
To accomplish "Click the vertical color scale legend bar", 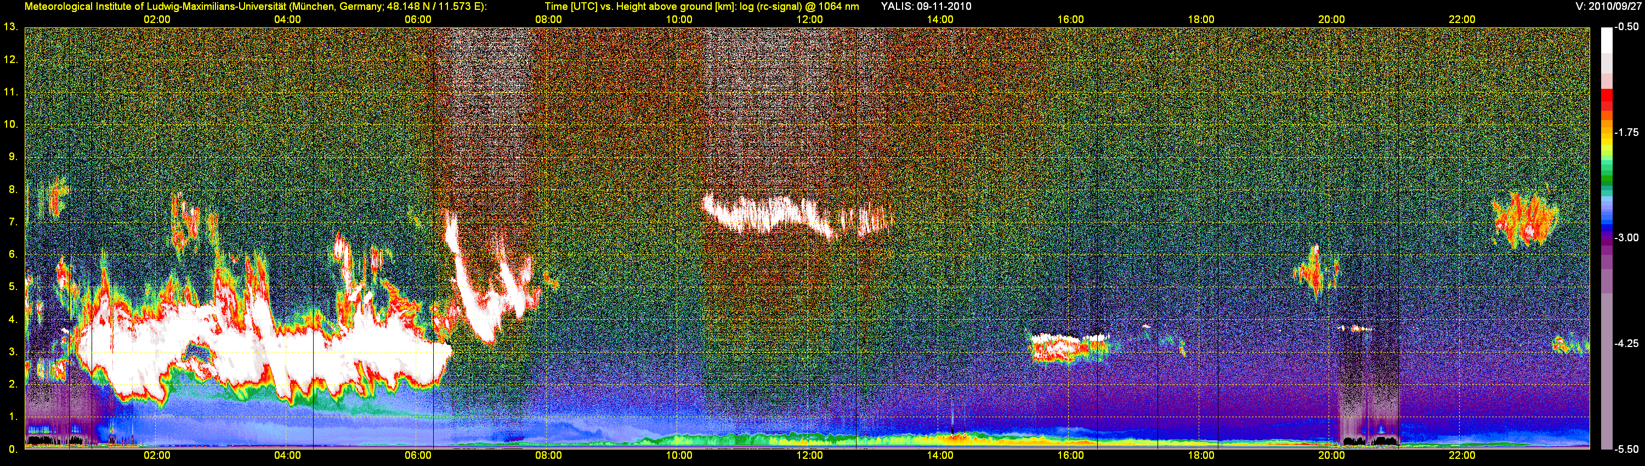I will (1607, 238).
